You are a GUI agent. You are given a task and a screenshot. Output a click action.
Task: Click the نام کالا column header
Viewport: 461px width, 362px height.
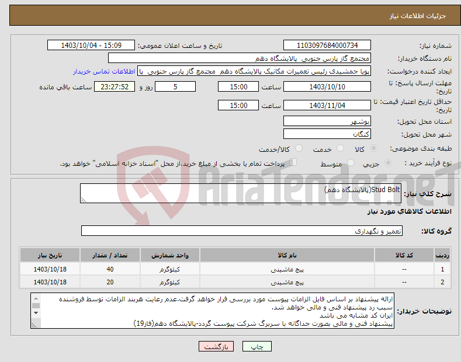point(287,255)
